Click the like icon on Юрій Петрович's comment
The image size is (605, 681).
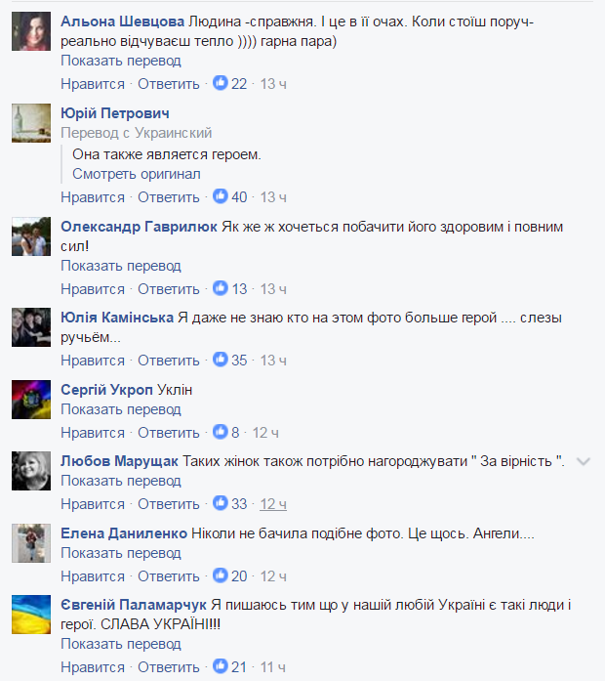pyautogui.click(x=221, y=196)
